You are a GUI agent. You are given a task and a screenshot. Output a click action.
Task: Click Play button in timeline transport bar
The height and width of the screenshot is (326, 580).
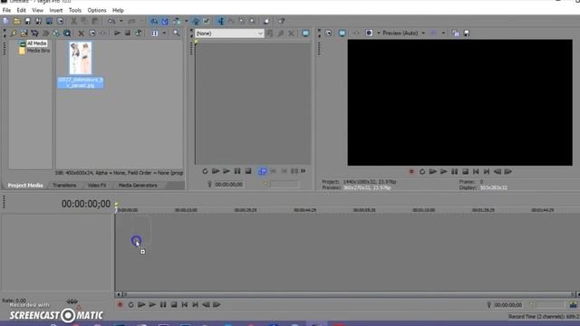[x=152, y=305]
